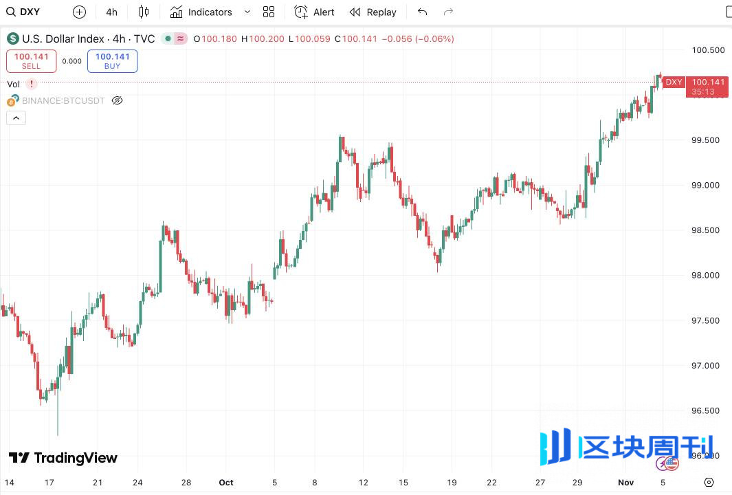Open the Indicators panel
732x495 pixels.
click(x=201, y=12)
